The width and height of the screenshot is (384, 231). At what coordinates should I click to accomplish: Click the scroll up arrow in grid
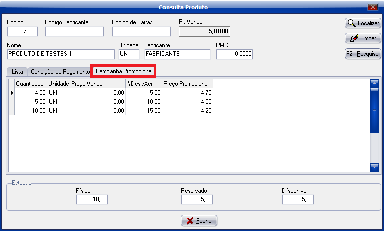pyautogui.click(x=374, y=83)
